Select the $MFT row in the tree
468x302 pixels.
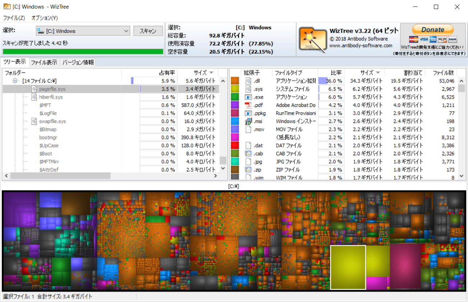pos(111,105)
